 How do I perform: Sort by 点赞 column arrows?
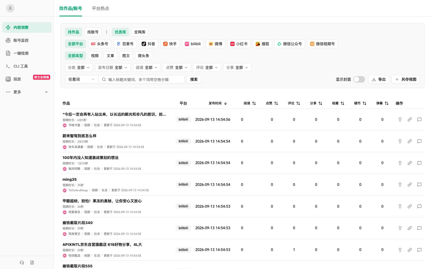(x=276, y=103)
